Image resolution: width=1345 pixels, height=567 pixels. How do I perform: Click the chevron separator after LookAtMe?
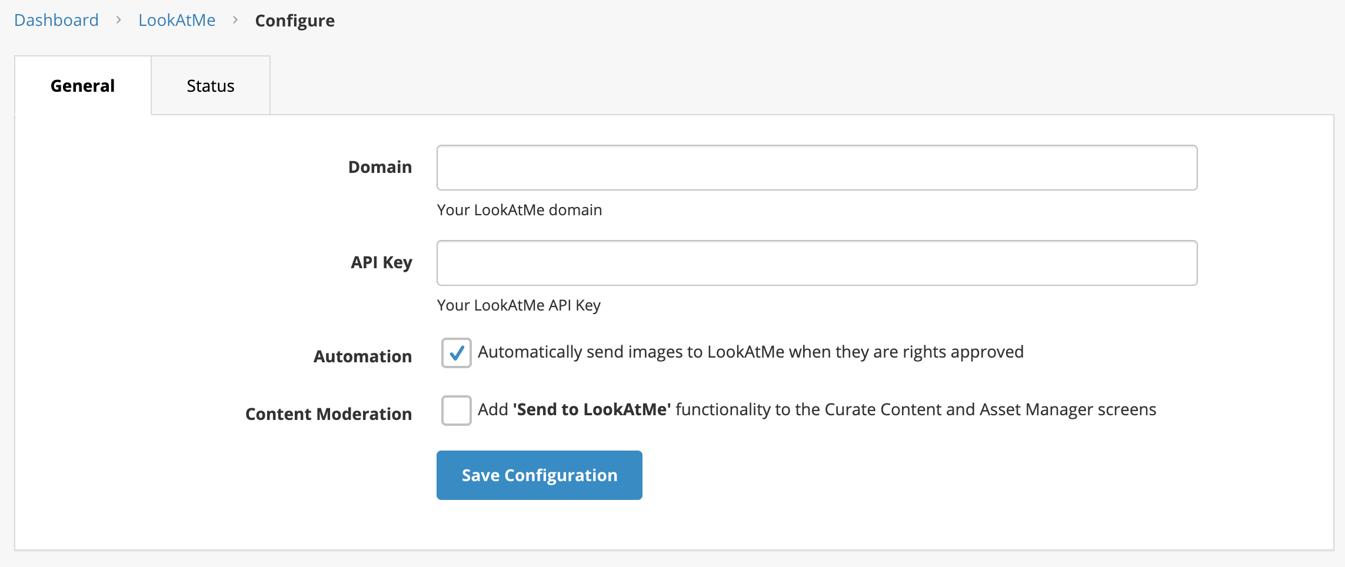235,20
